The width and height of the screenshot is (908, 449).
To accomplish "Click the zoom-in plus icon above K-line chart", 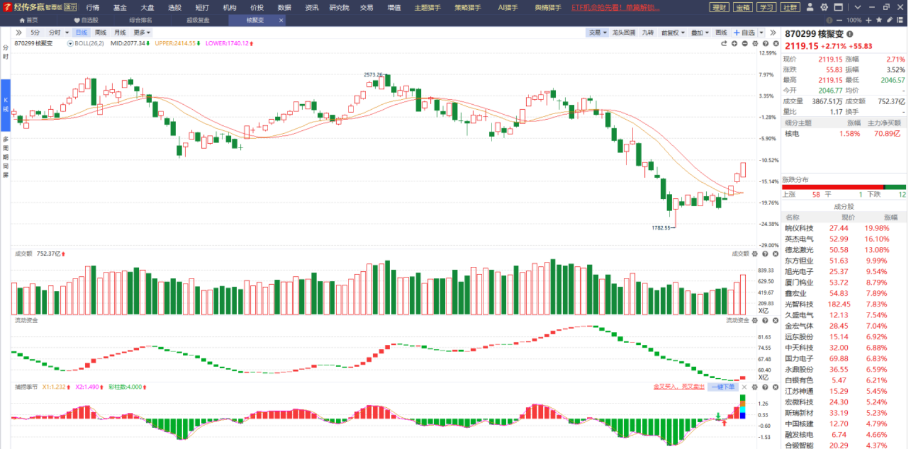I will tap(734, 43).
